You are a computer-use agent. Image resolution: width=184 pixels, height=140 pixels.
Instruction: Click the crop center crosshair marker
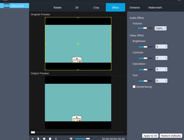[x=78, y=44]
